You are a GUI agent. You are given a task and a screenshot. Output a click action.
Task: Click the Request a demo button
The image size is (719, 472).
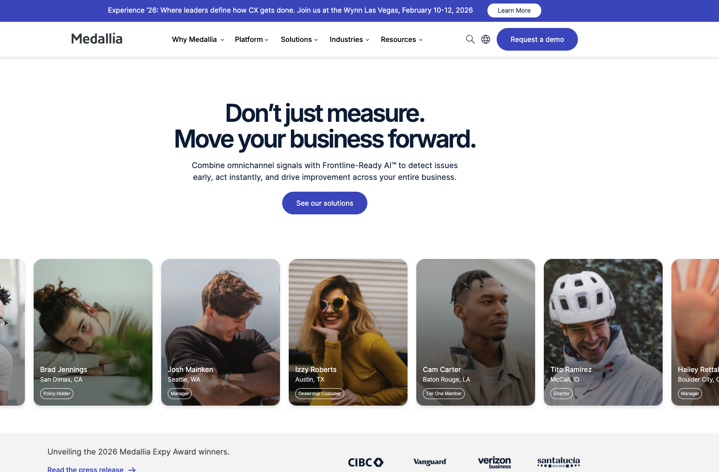[x=537, y=39]
